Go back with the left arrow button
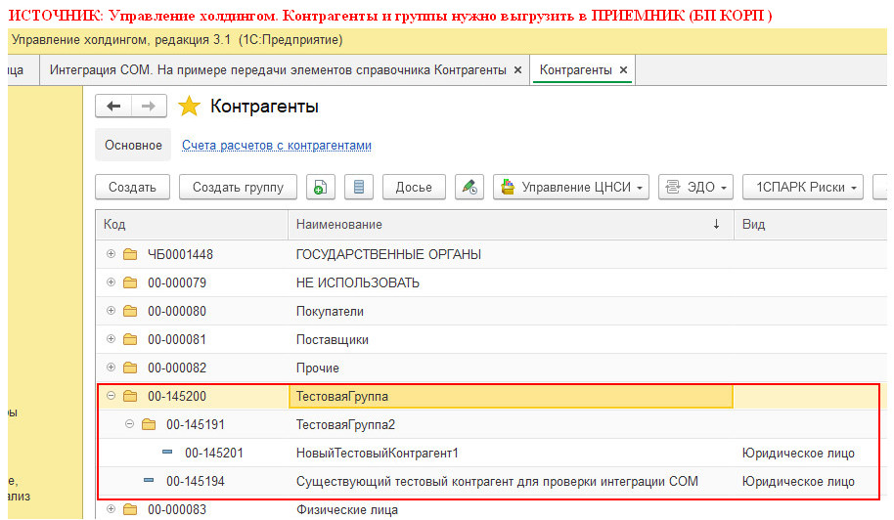 (113, 106)
